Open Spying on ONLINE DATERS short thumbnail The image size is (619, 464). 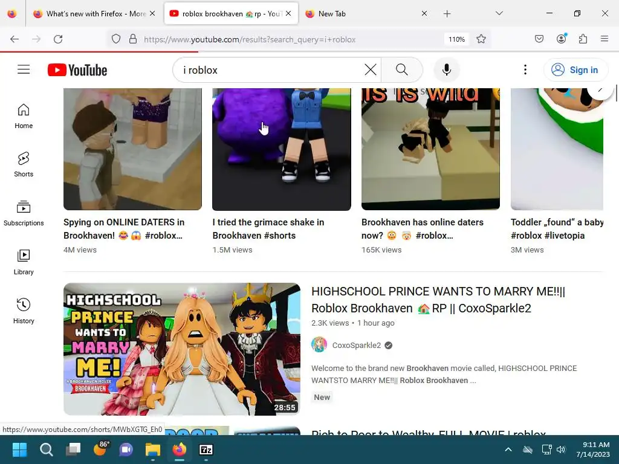[x=132, y=149]
